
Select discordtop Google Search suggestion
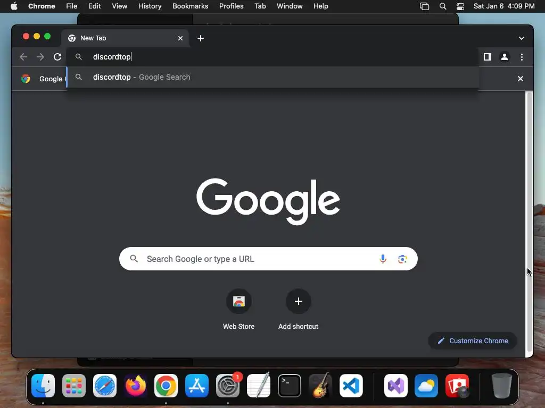click(x=272, y=77)
